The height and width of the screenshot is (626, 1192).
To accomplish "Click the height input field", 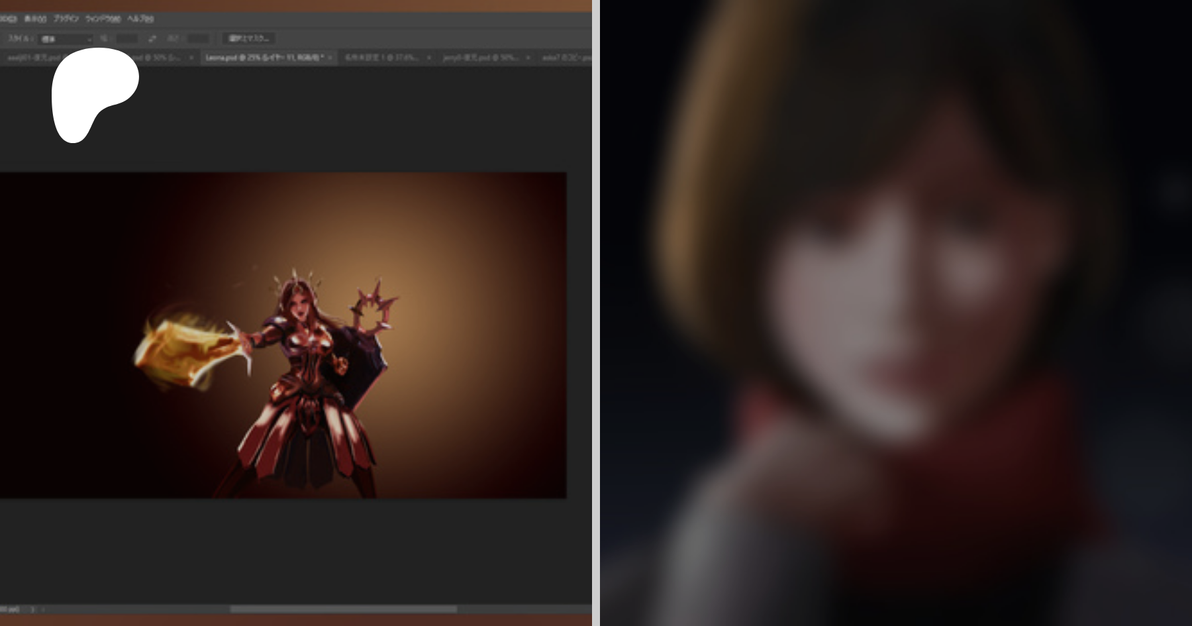I will pyautogui.click(x=197, y=39).
